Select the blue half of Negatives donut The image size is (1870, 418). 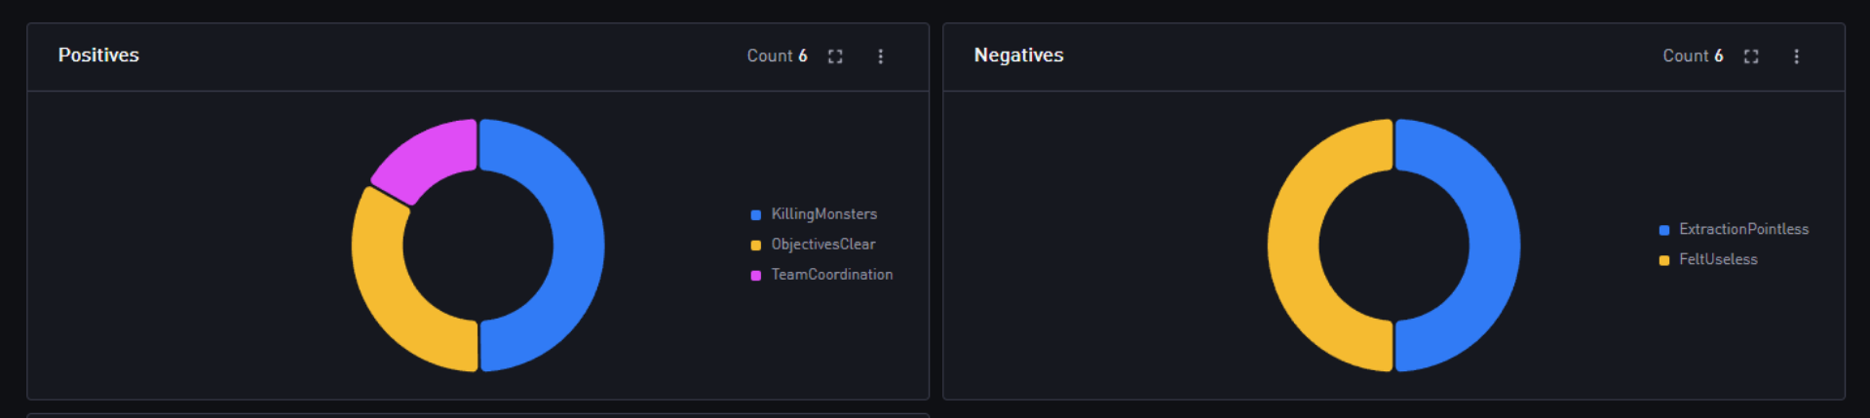1494,246
